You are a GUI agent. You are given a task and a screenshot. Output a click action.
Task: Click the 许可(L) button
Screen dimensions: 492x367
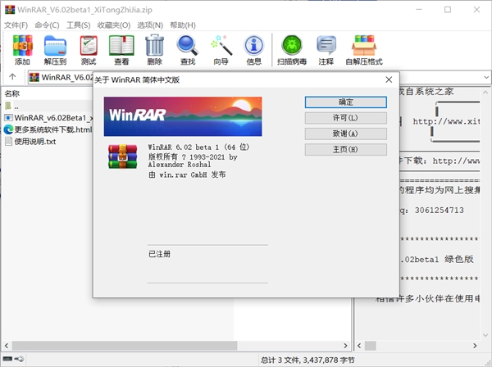tap(346, 118)
